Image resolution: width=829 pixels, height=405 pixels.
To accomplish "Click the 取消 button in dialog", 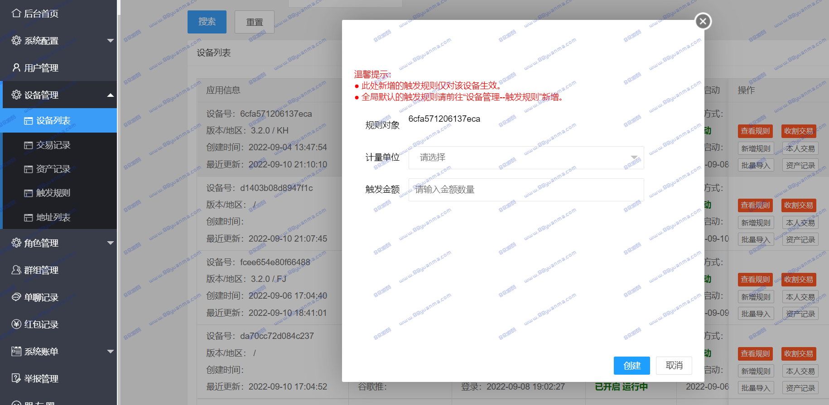I will tap(674, 366).
